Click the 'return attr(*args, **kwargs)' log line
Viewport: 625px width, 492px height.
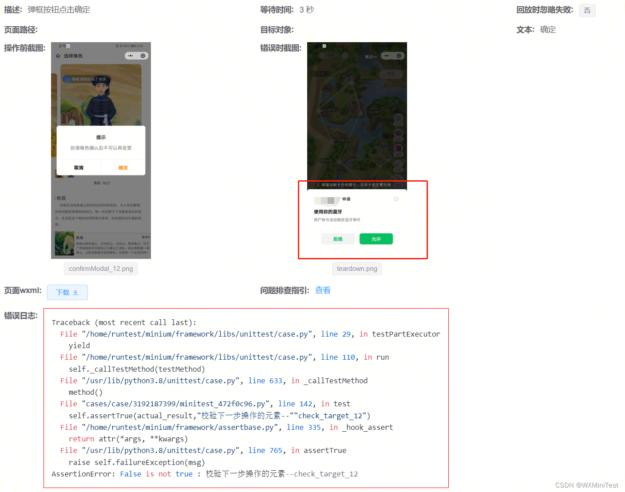point(128,439)
